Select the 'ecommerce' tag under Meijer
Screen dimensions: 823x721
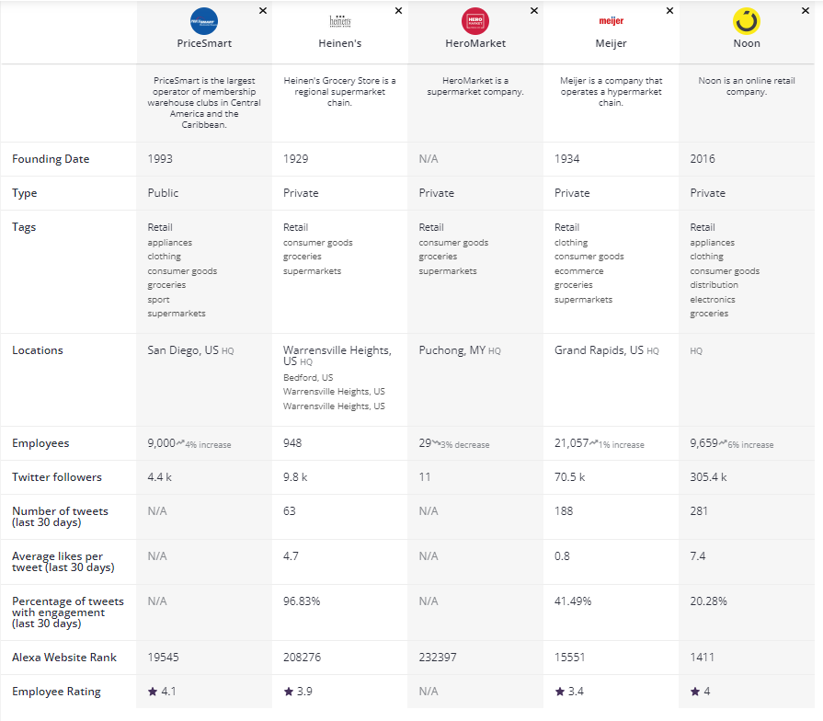578,271
